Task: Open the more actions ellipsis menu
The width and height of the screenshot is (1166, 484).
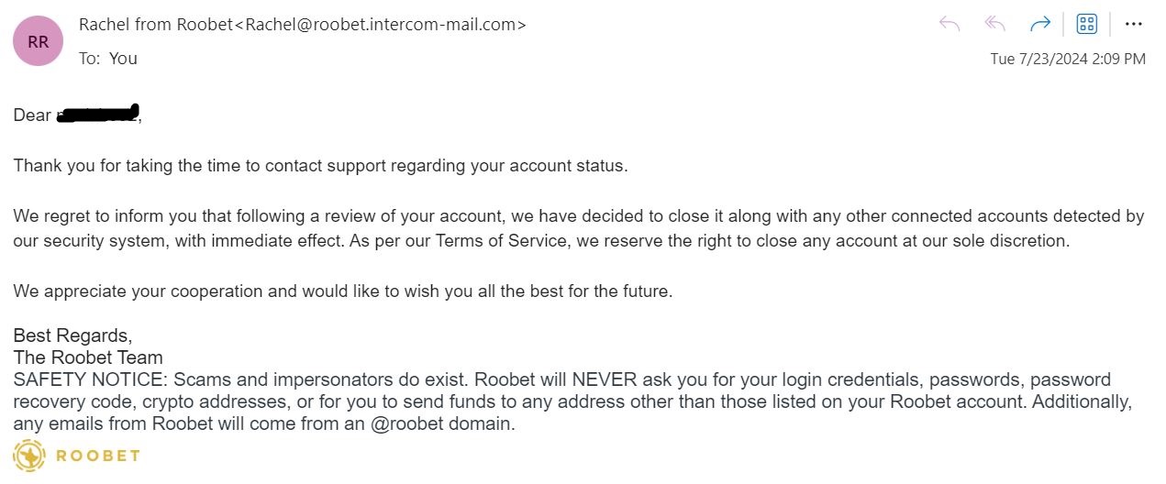Action: 1133,25
